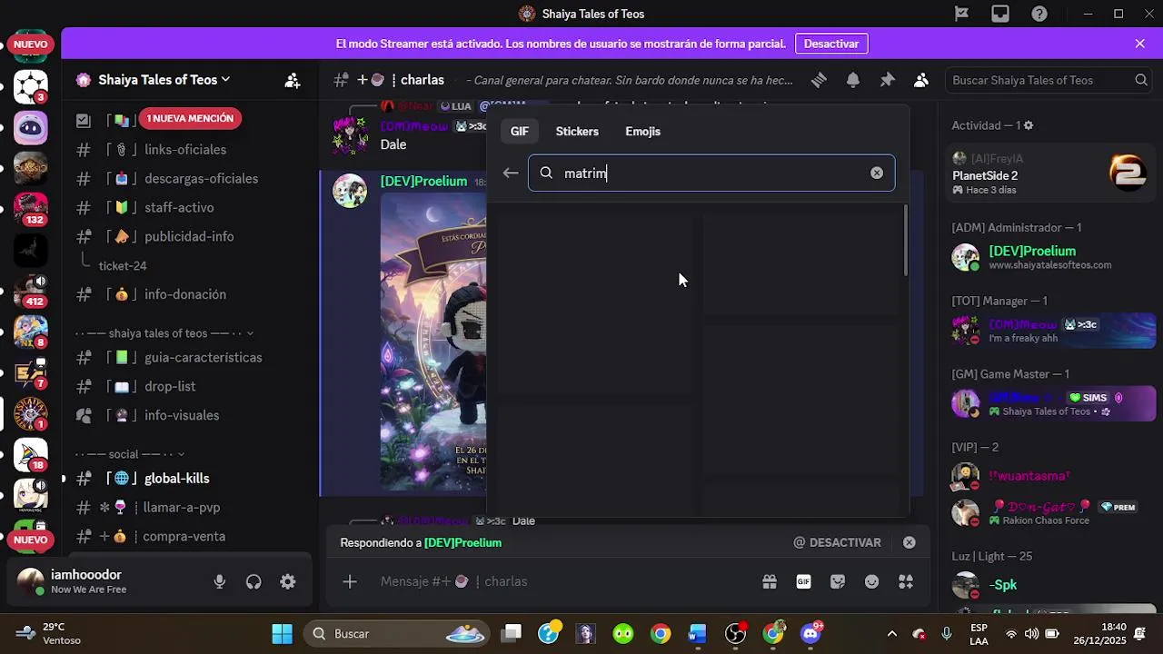Toggle the GIF picker button
1163x654 pixels.
(x=803, y=581)
